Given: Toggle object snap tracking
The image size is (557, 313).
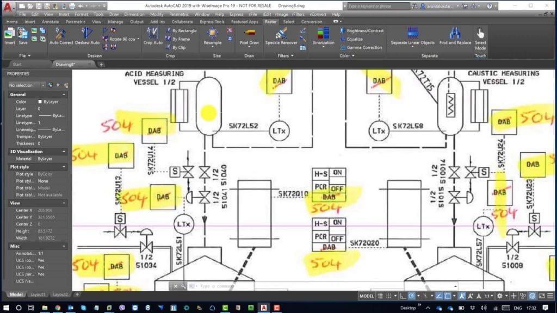Looking at the screenshot, I should point(439,296).
